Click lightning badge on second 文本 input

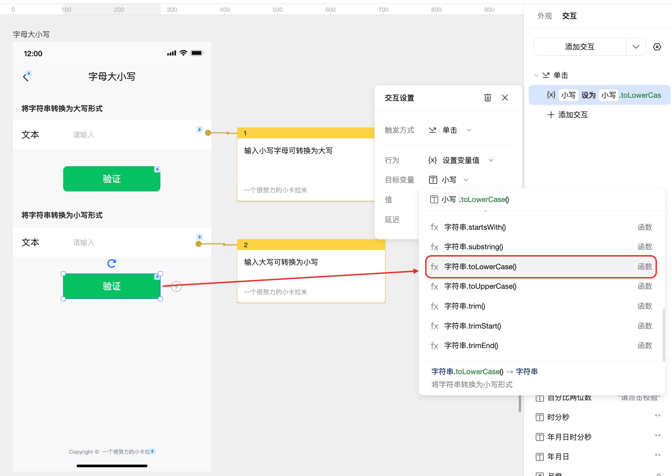point(199,237)
